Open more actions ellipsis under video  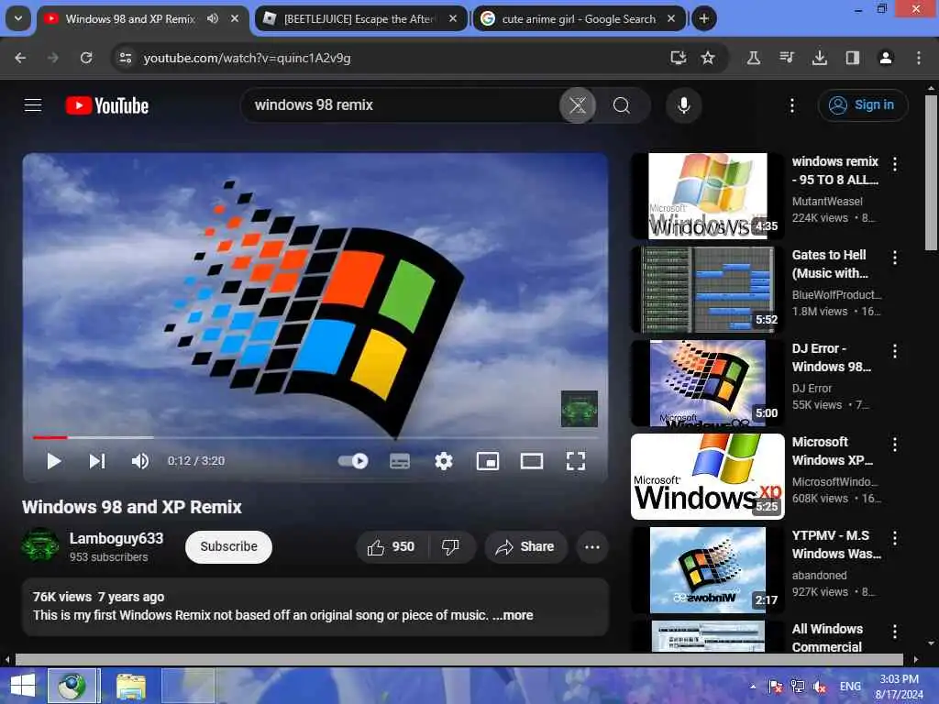tap(592, 546)
